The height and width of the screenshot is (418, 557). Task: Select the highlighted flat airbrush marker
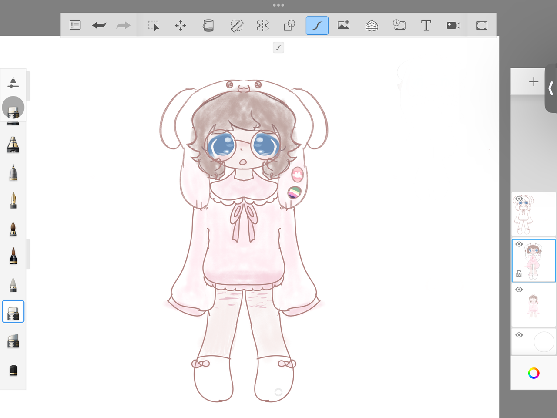click(13, 312)
